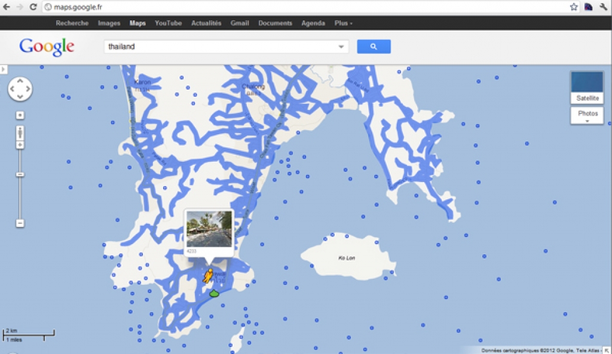The height and width of the screenshot is (354, 612).
Task: Zoom in with the plus button
Action: pyautogui.click(x=20, y=145)
